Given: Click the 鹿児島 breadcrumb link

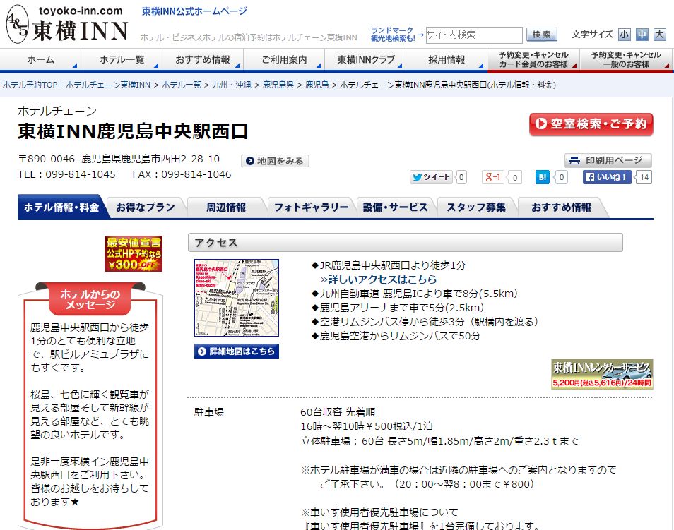Looking at the screenshot, I should (317, 85).
